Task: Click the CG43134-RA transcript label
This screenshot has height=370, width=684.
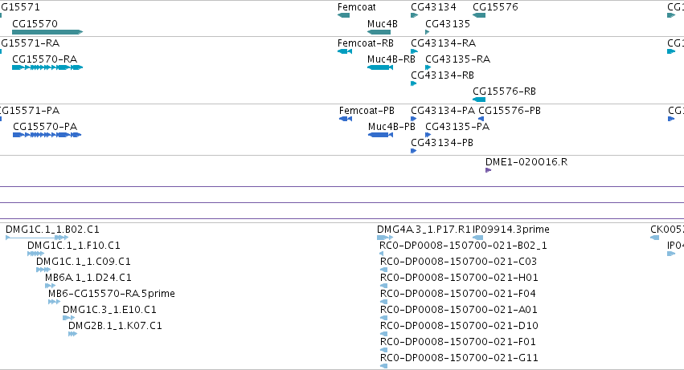Action: coord(443,43)
